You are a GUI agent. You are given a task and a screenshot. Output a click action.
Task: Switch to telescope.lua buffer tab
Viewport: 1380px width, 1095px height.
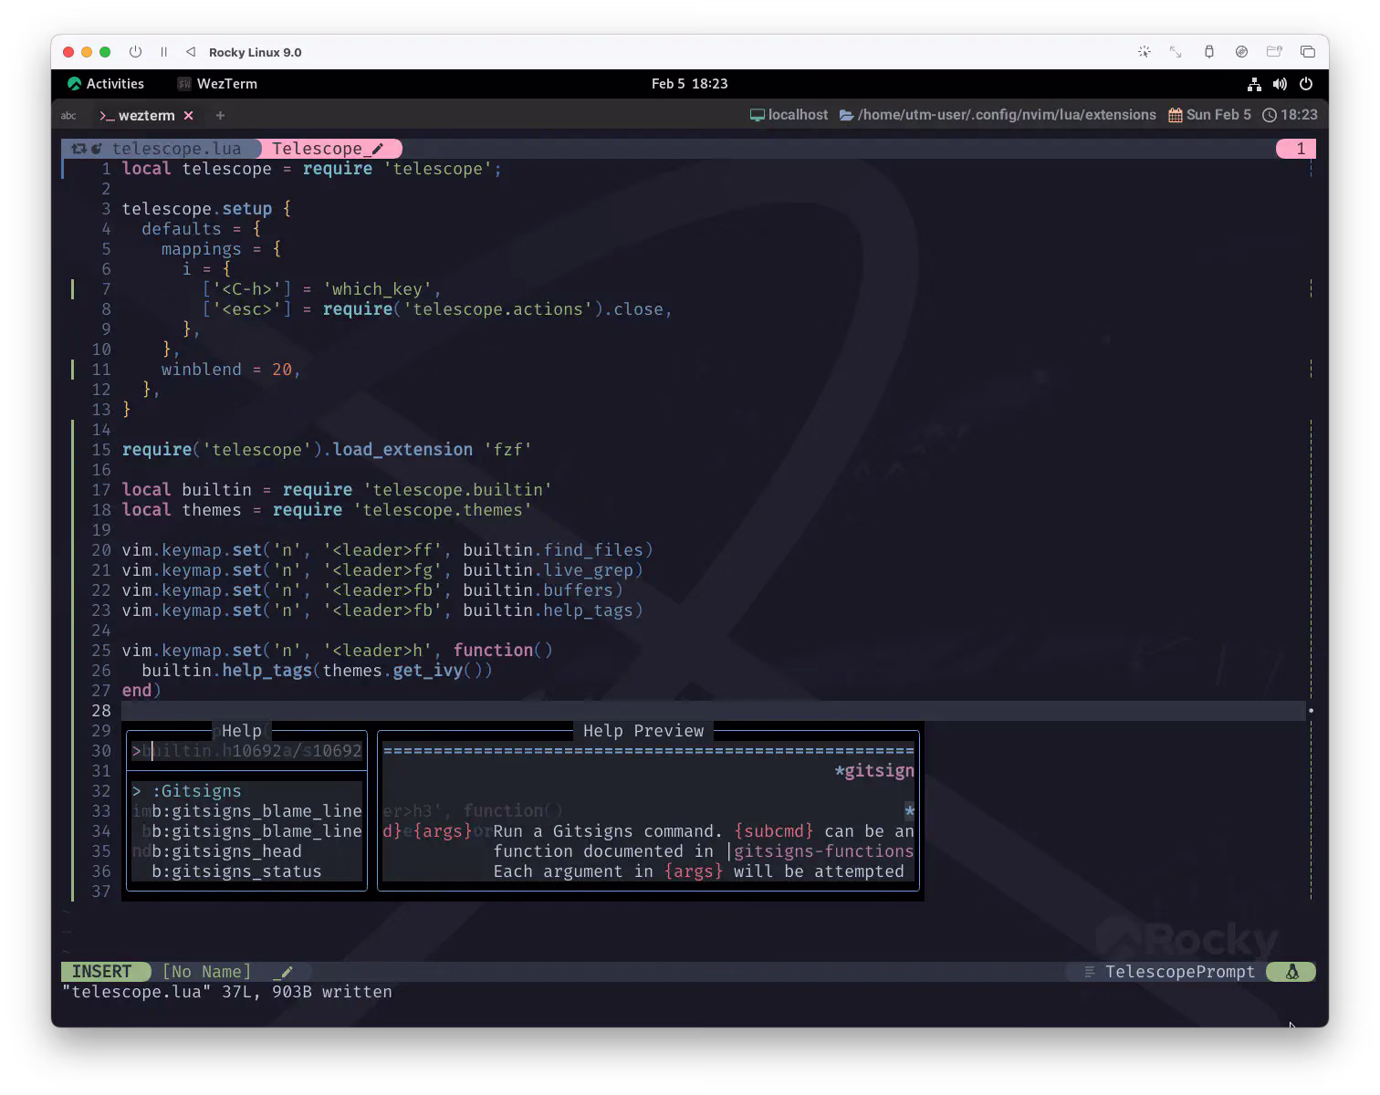tap(176, 149)
